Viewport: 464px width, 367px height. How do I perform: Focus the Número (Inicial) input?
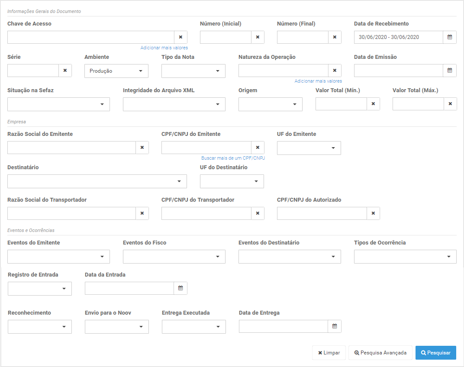pos(226,37)
